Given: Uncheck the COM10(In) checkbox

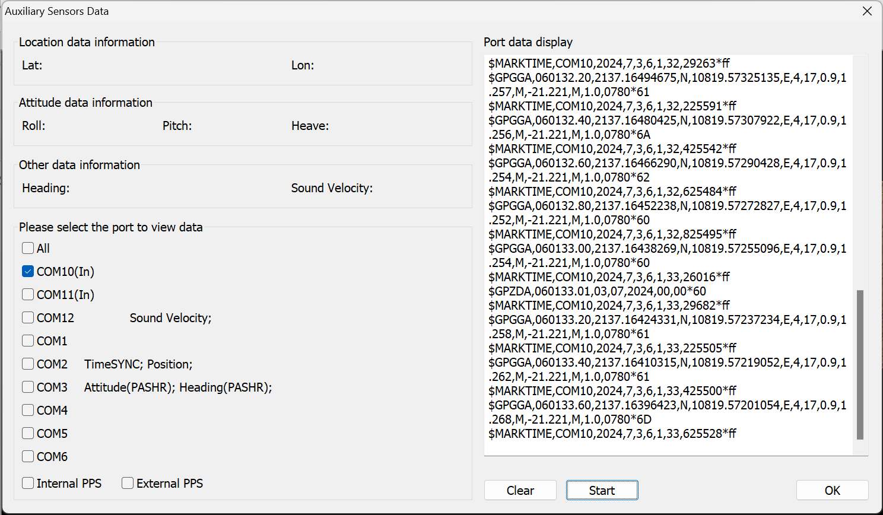Looking at the screenshot, I should (x=28, y=272).
